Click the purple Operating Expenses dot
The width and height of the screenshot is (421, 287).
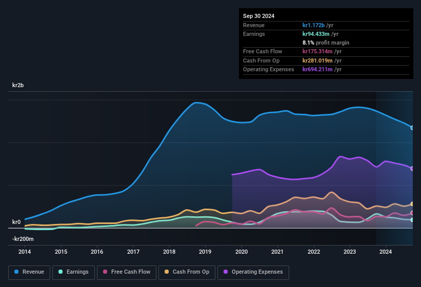coord(225,272)
